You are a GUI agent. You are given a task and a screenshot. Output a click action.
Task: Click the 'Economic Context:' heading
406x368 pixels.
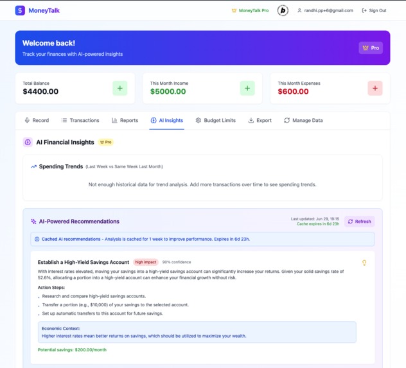61,328
